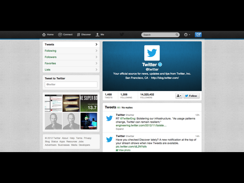
Task: Select the Tweets sidebar item
Action: 71,44
